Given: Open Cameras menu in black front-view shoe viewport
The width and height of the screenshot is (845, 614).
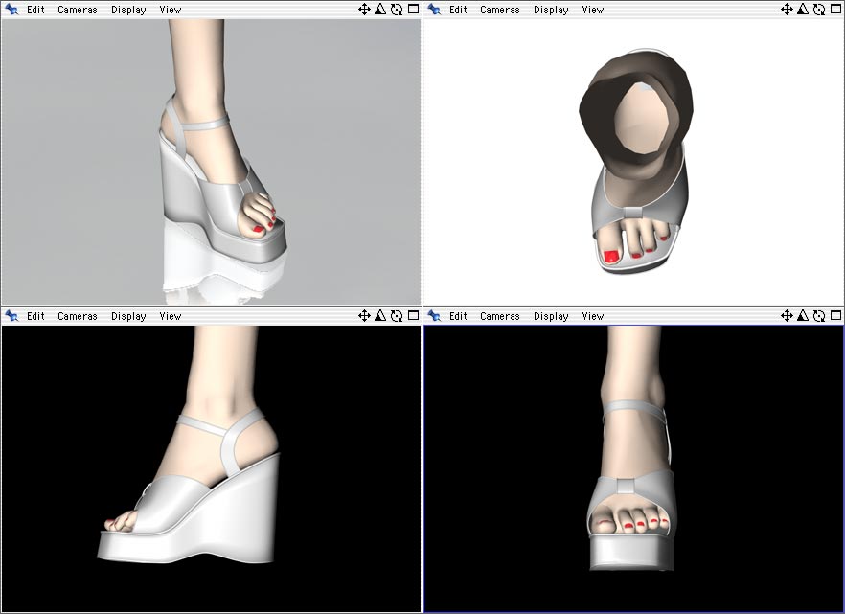Looking at the screenshot, I should [499, 316].
